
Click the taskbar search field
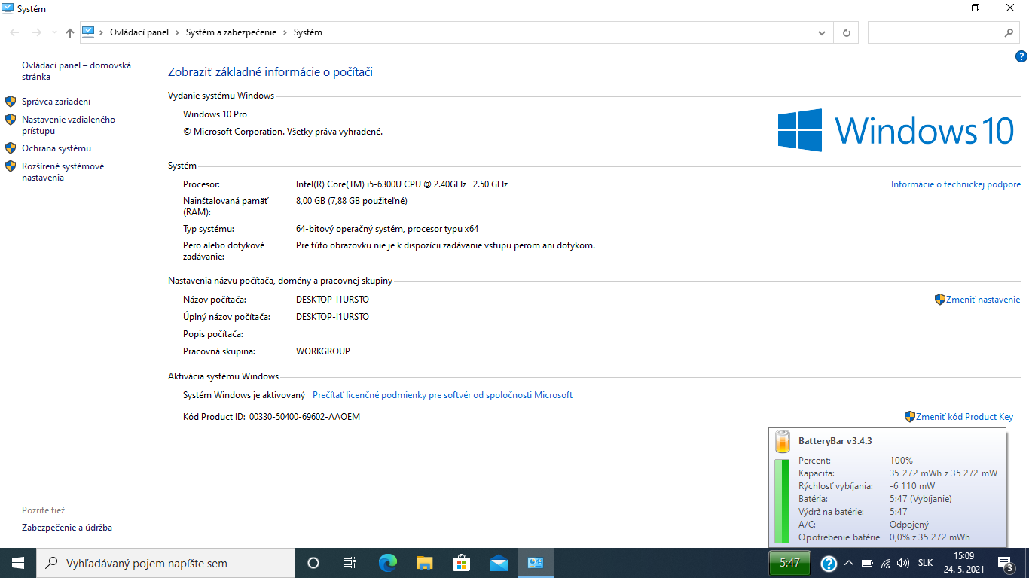pyautogui.click(x=166, y=563)
